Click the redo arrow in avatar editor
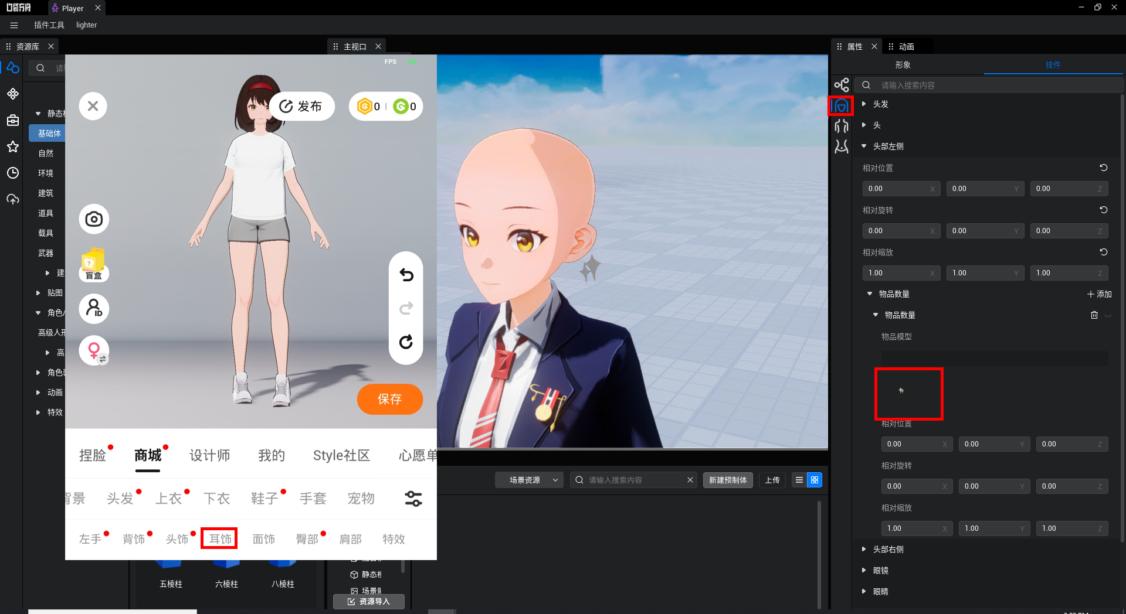This screenshot has width=1126, height=614. pos(406,308)
